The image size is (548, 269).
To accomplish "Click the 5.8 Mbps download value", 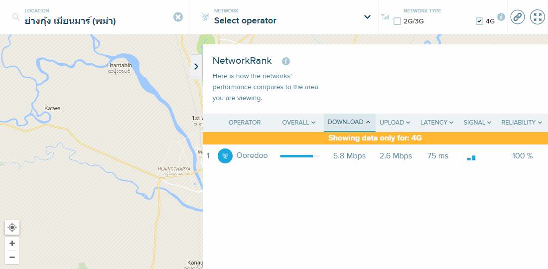I will click(350, 156).
